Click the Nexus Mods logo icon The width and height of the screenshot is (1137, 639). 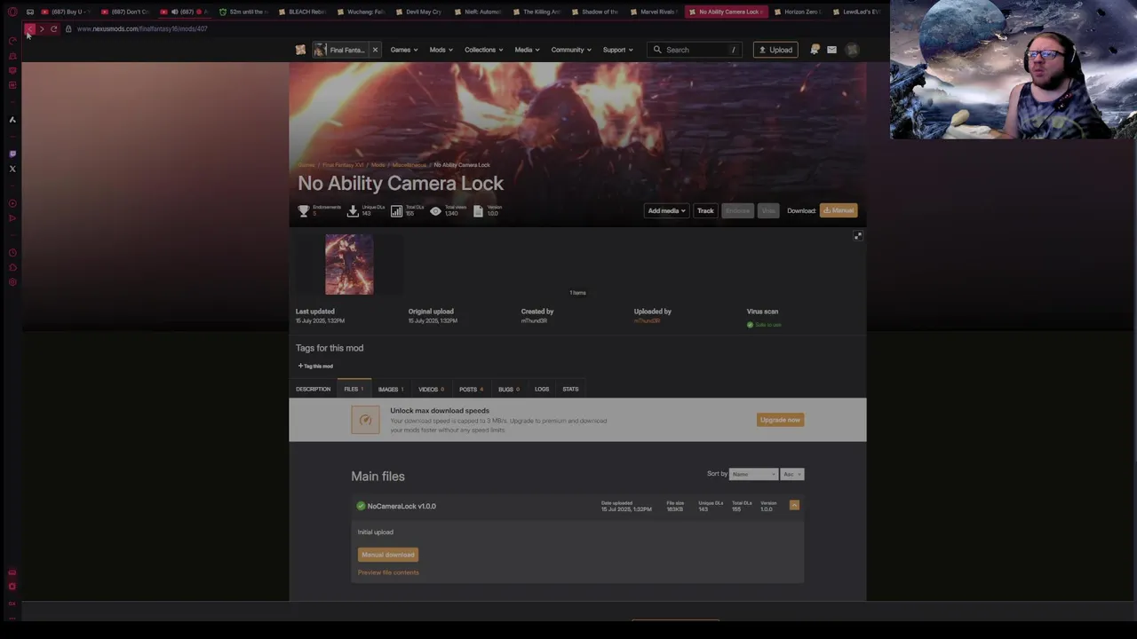click(300, 50)
